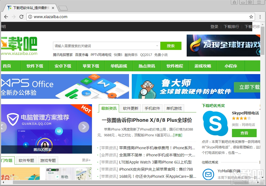This screenshot has width=266, height=186.
Task: Click the QQ2017 hot keyword
Action: (146, 55)
